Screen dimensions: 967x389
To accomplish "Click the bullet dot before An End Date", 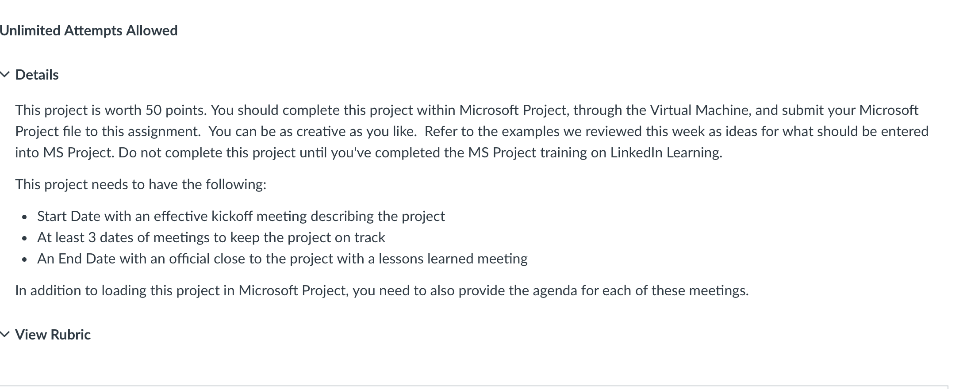I will coord(24,259).
